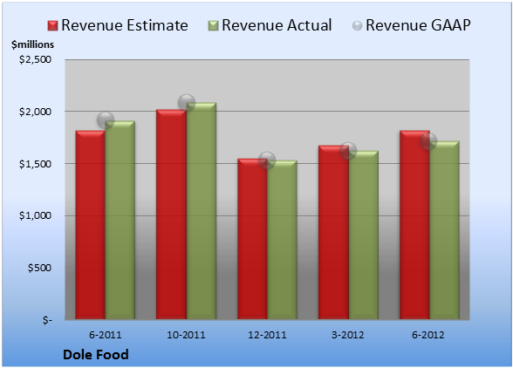The width and height of the screenshot is (513, 368).
Task: Click the '$1,000' y-axis value
Action: coord(35,216)
